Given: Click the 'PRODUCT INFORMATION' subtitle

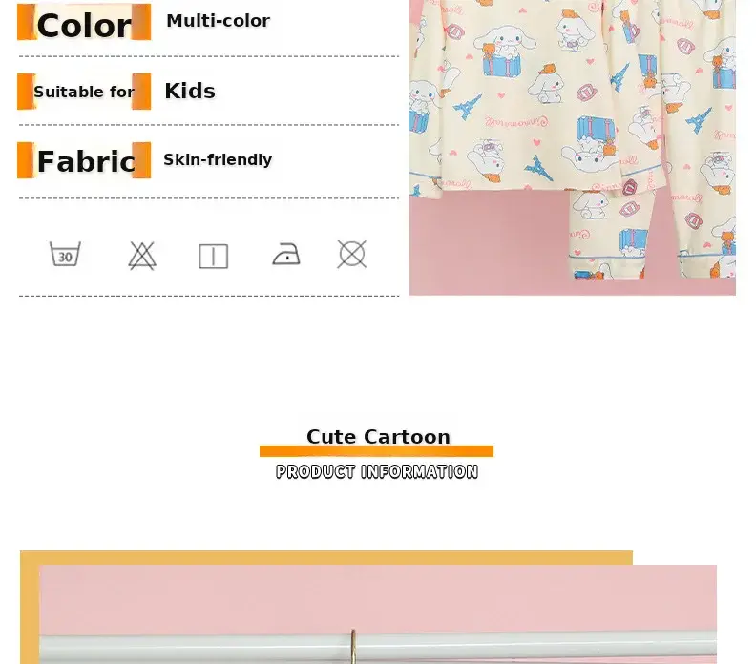Looking at the screenshot, I should (x=377, y=471).
